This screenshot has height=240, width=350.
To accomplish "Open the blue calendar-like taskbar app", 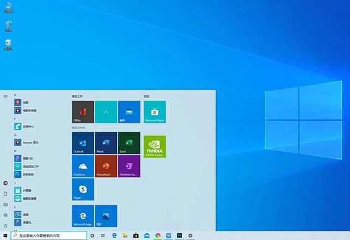I will point(169,236).
